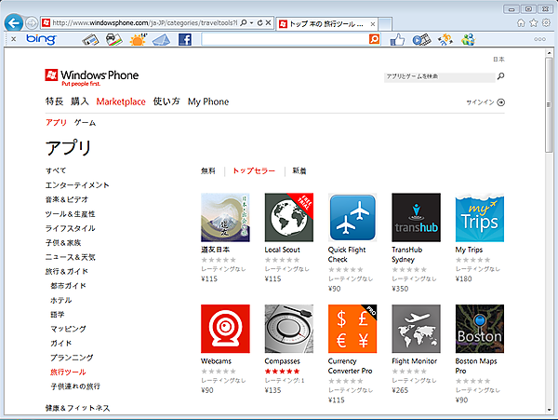Click the サインイン sign-in link

[x=485, y=102]
